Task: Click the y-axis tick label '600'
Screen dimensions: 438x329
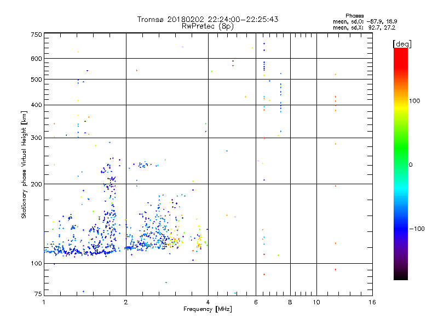Action: pos(36,59)
